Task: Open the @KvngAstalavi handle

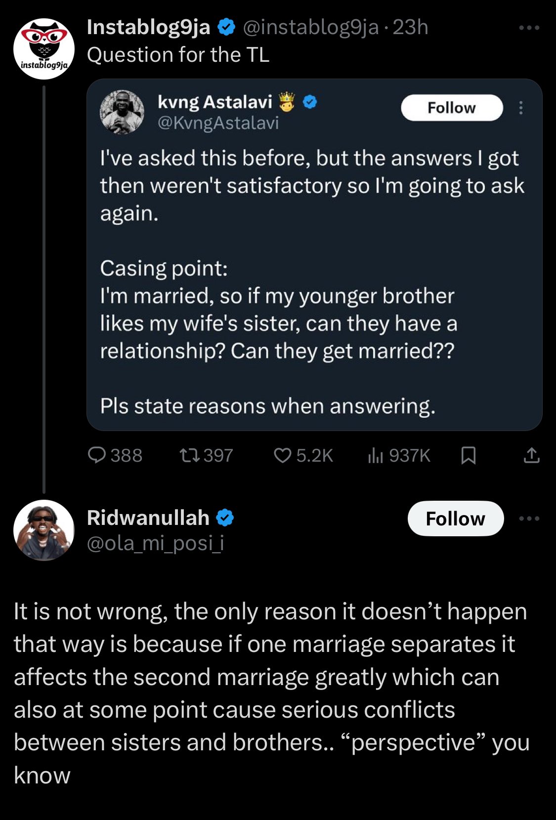Action: click(x=218, y=123)
